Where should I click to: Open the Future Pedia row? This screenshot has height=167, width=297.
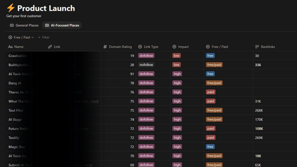(x=18, y=128)
